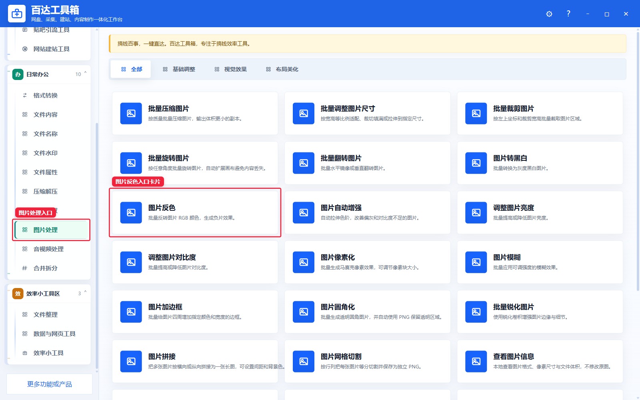Click the 图片模糊 title text
Viewport: 640px width, 400px height.
pyautogui.click(x=507, y=257)
